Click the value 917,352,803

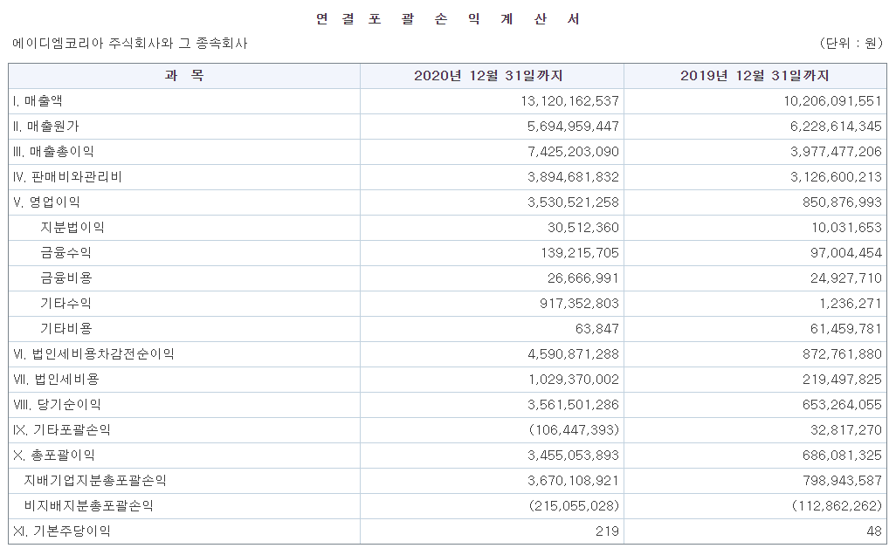point(579,303)
